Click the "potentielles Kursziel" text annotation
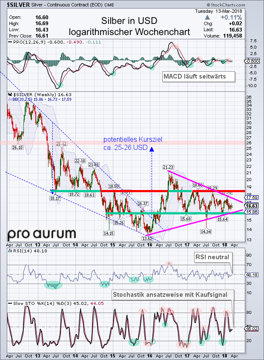This screenshot has width=264, height=360. coord(126,140)
